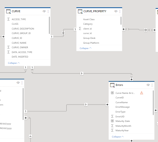Screen dimensions: 158x142
Task: Select the Group Platform field
Action: (x=91, y=43)
